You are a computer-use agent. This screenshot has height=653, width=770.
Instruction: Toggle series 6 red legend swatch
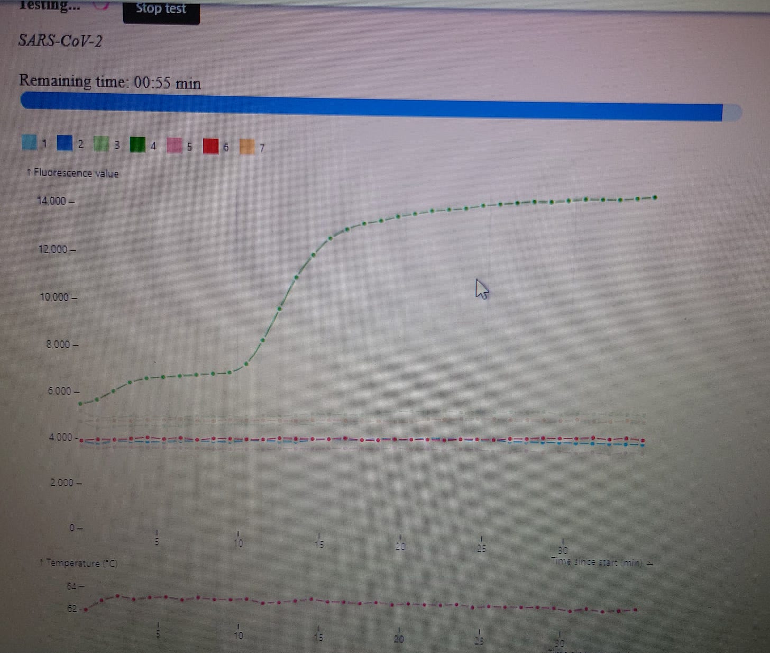click(210, 146)
